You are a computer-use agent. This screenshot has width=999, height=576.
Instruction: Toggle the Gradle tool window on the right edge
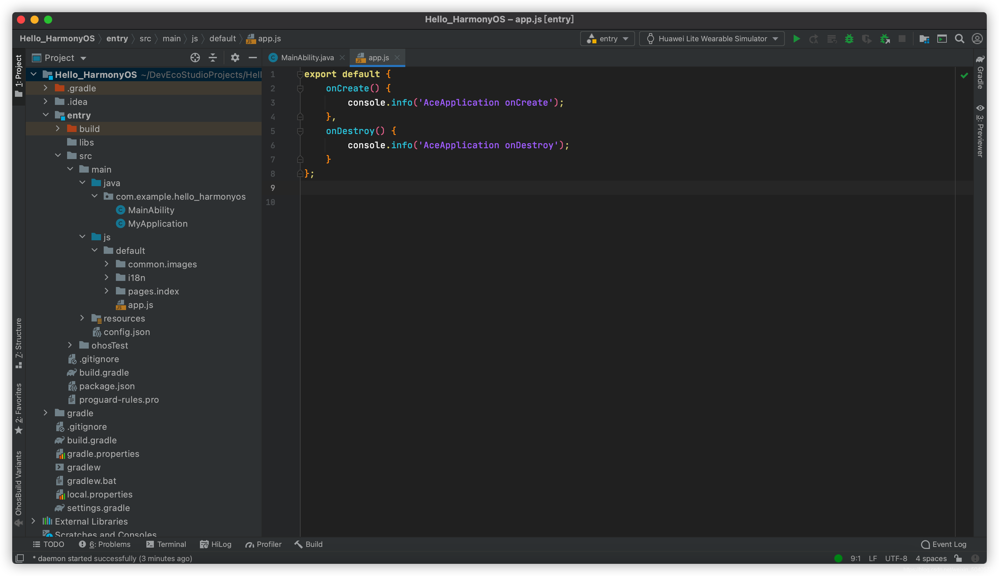click(x=980, y=72)
